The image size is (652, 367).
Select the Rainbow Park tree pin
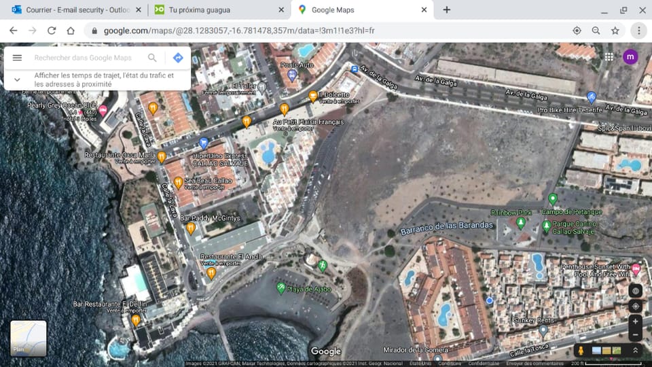(521, 223)
